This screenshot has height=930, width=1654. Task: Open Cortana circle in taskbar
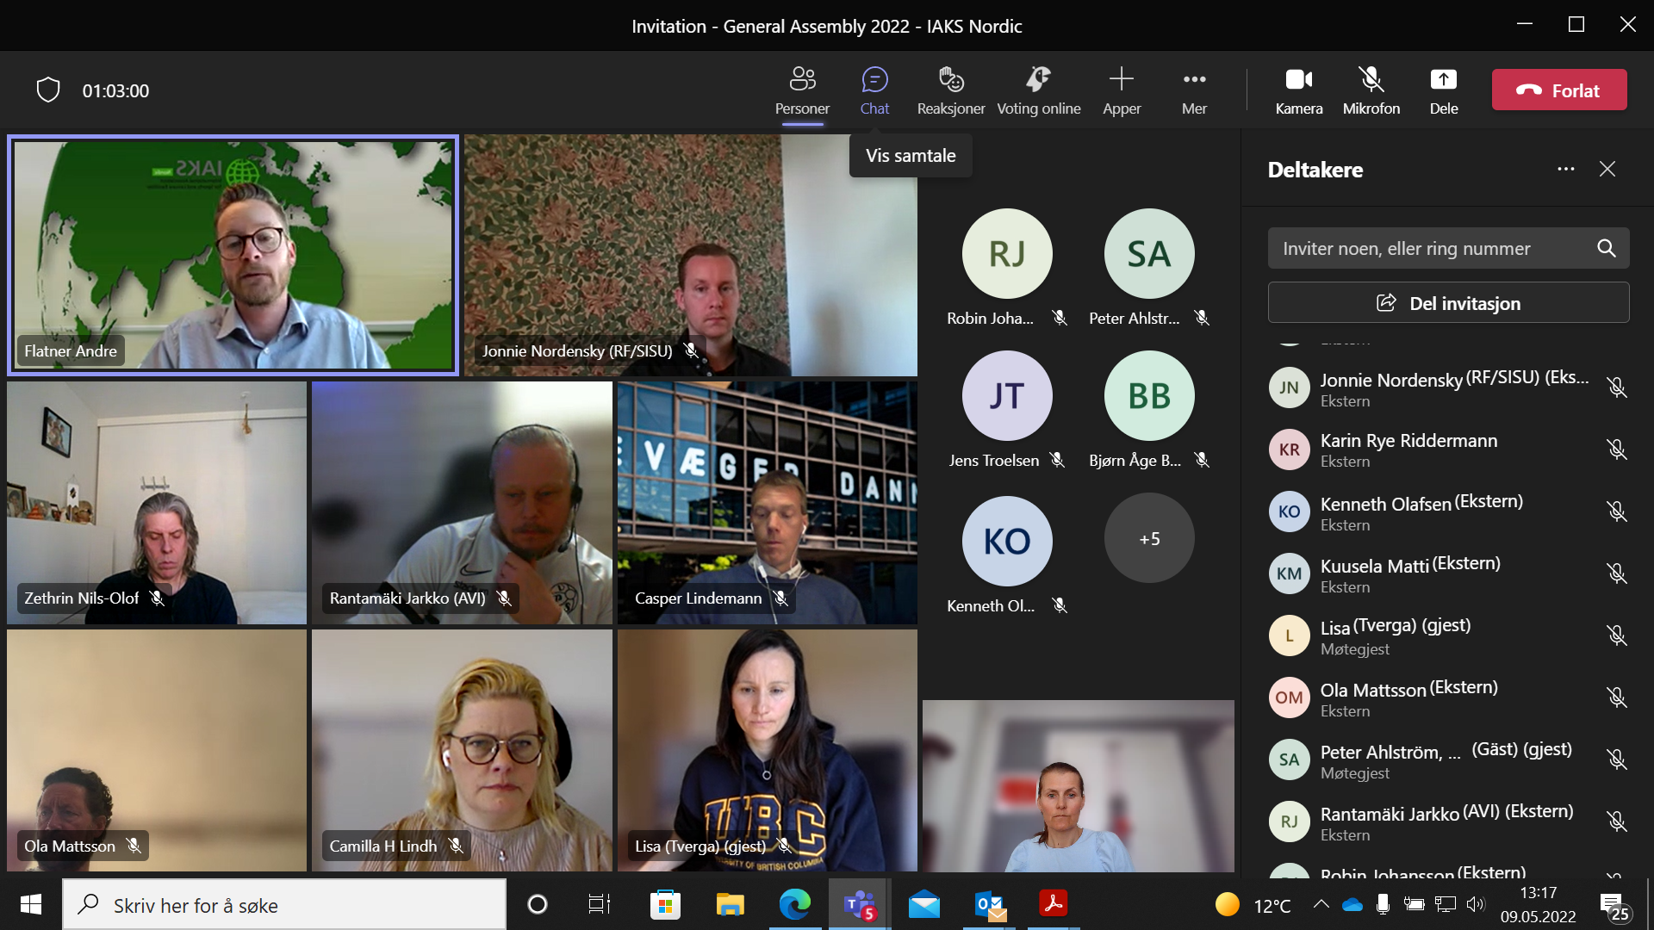[537, 904]
